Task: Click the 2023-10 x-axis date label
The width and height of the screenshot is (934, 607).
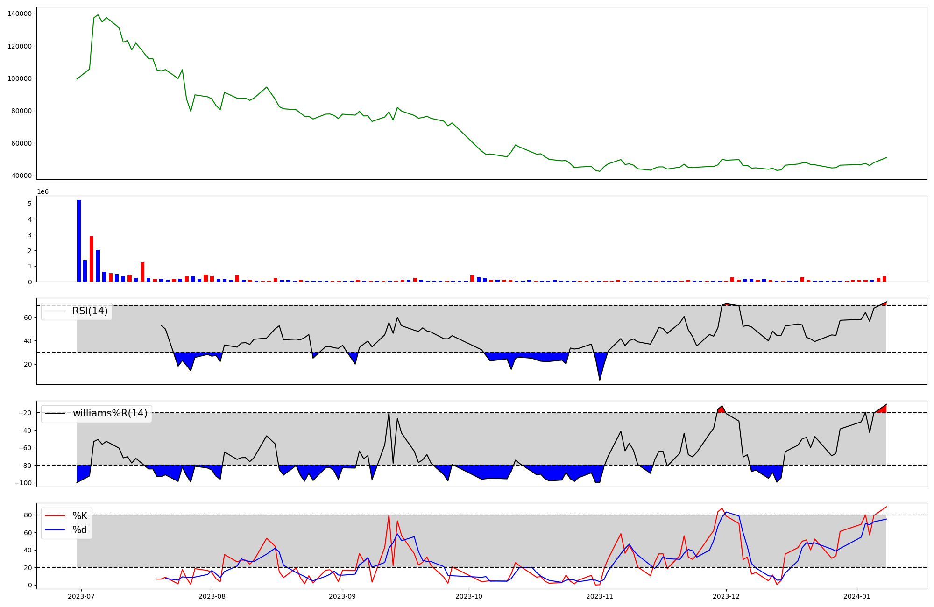Action: pyautogui.click(x=469, y=596)
